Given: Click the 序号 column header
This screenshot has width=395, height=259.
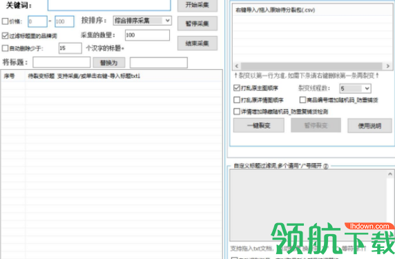Looking at the screenshot, I should [x=13, y=76].
